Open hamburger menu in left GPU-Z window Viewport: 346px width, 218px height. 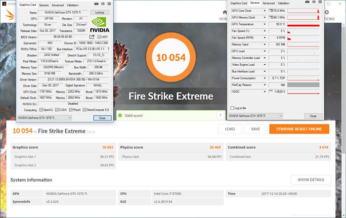pos(109,4)
